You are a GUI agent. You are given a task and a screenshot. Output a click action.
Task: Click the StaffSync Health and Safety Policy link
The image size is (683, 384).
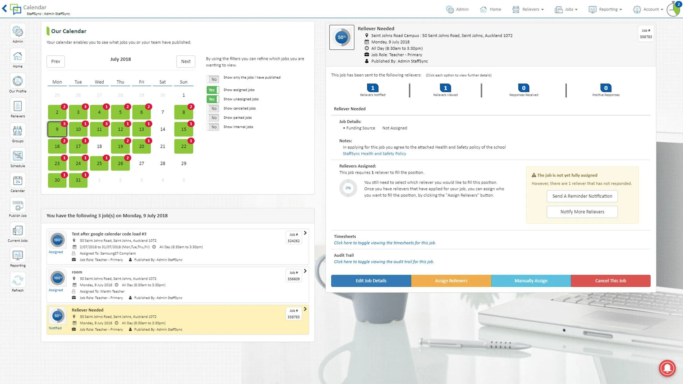point(373,153)
